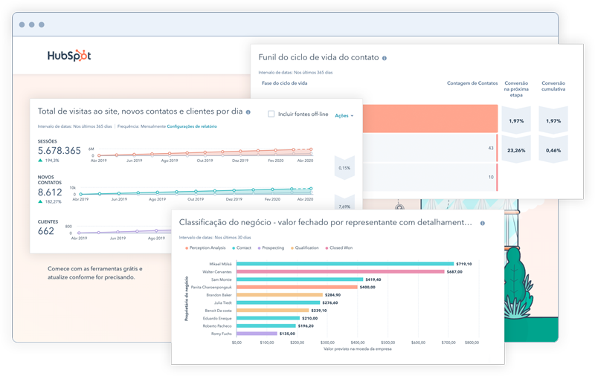595x376 pixels.
Task: Select Brandon Baker bar at $284,90
Action: click(280, 295)
